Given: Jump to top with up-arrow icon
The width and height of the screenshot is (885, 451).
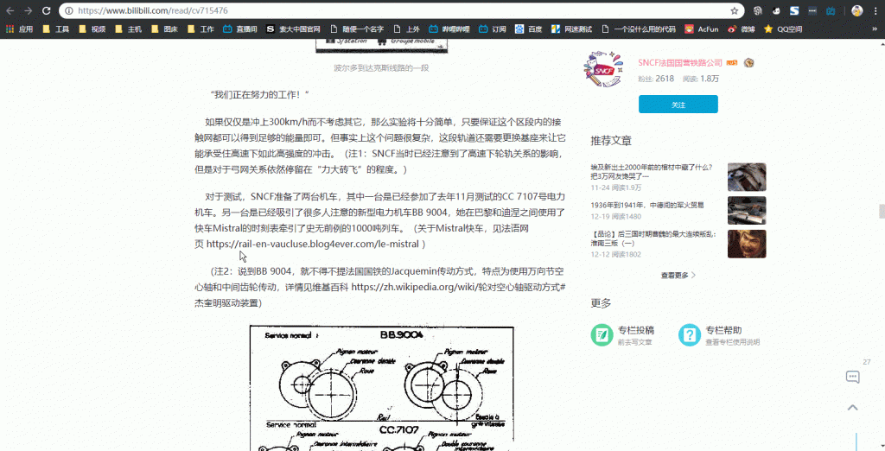Looking at the screenshot, I should tap(852, 408).
